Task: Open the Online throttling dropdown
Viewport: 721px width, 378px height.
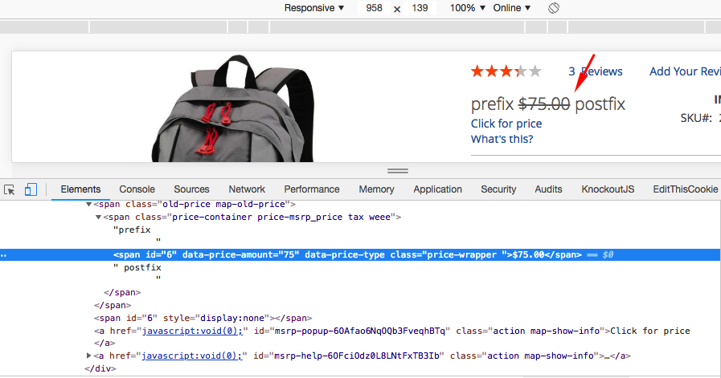Action: (x=512, y=8)
